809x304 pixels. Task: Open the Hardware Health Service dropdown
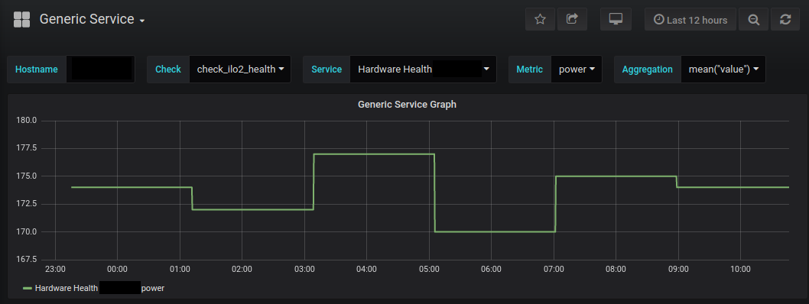point(423,69)
